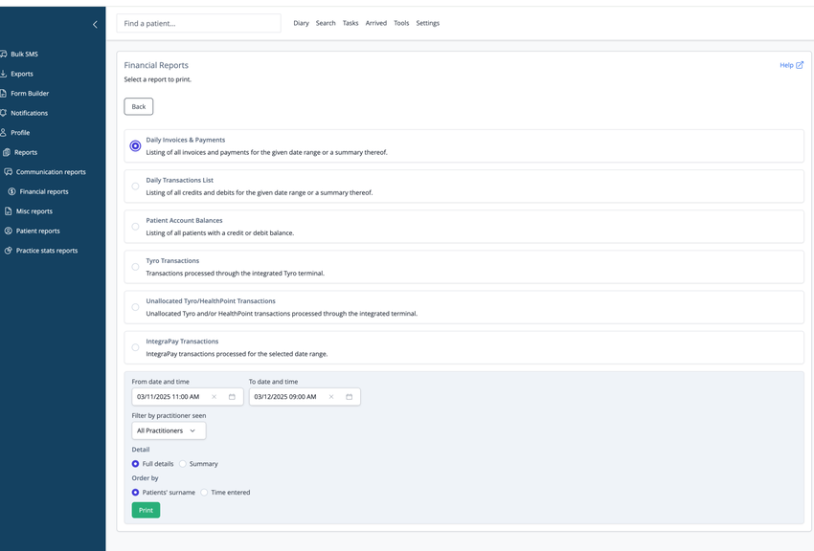Open calendar picker for To date
814x551 pixels.
pos(350,397)
